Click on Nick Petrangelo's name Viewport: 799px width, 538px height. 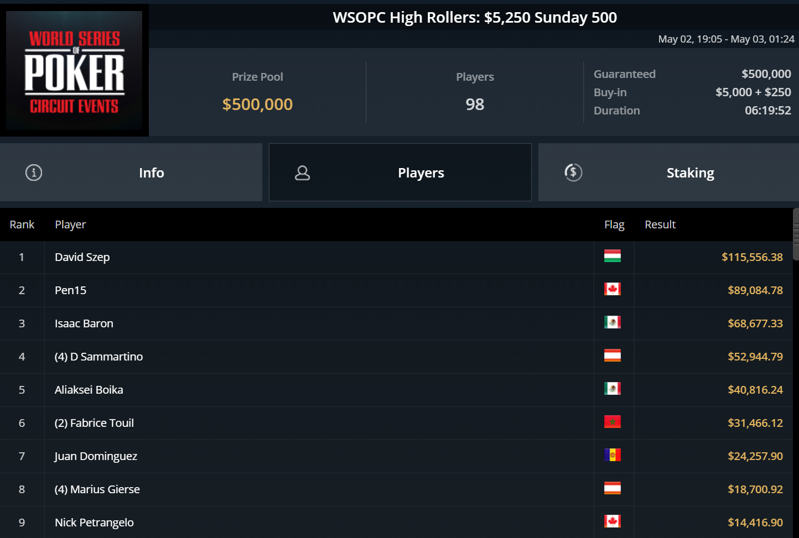click(x=94, y=523)
